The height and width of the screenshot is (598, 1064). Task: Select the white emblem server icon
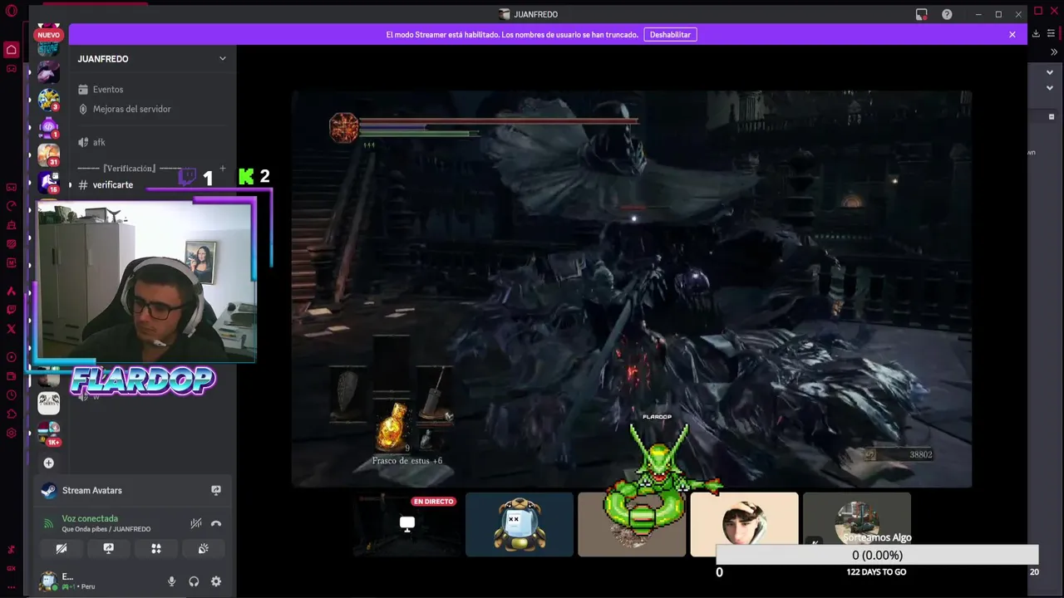point(48,404)
